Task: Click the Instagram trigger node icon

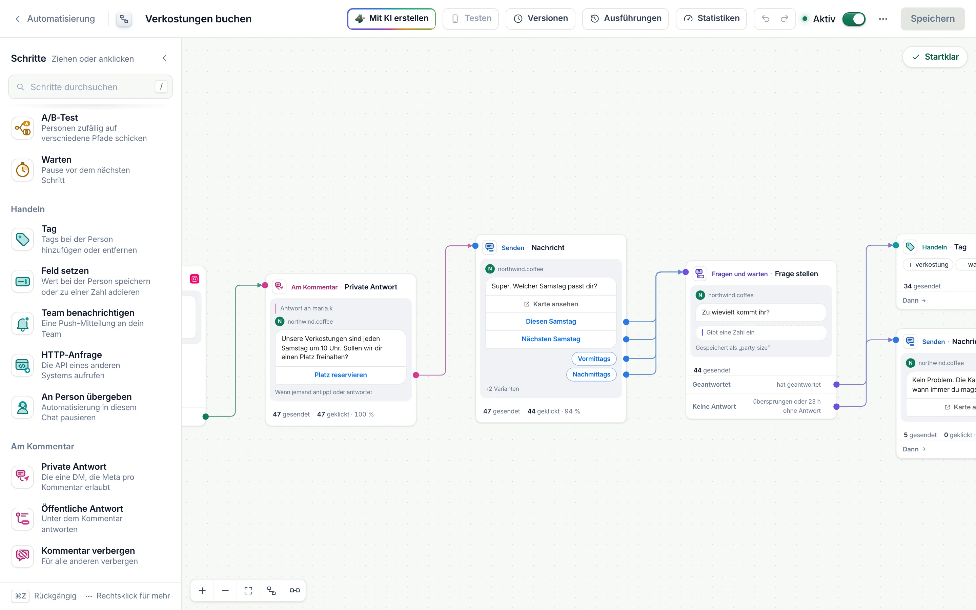Action: coord(195,279)
